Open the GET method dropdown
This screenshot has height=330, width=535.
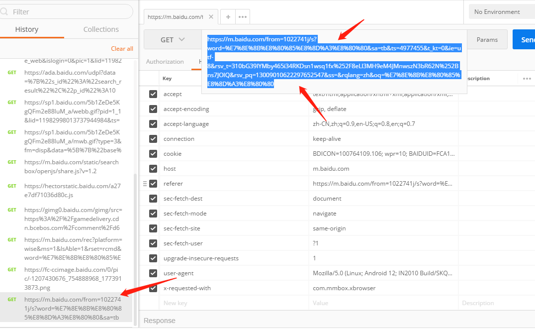tap(173, 40)
